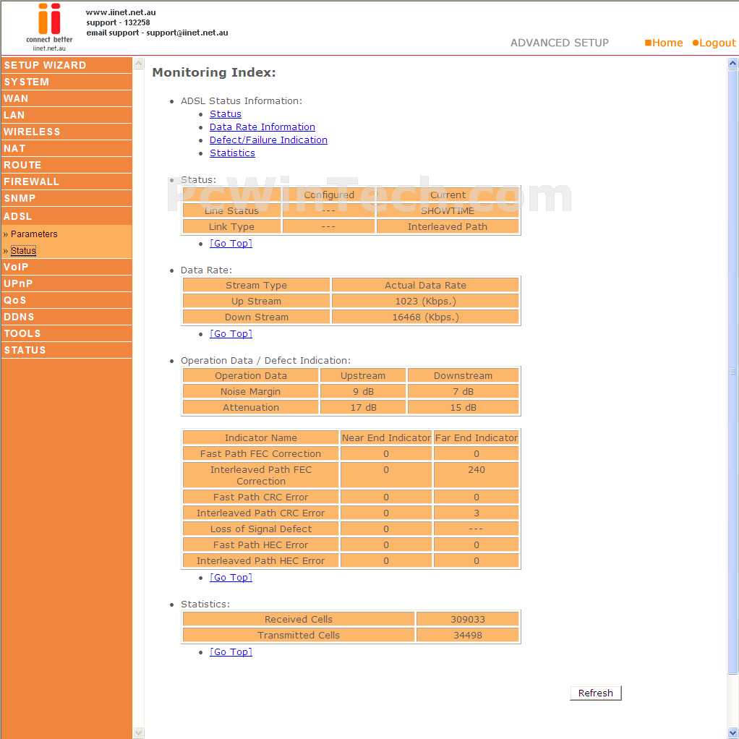Click sidebar scrollbar down arrow
This screenshot has height=739, width=739.
[x=139, y=733]
